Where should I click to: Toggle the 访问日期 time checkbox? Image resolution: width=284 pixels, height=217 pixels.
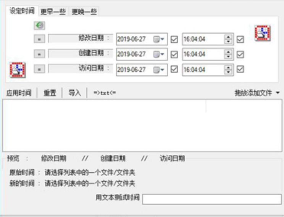(x=240, y=69)
